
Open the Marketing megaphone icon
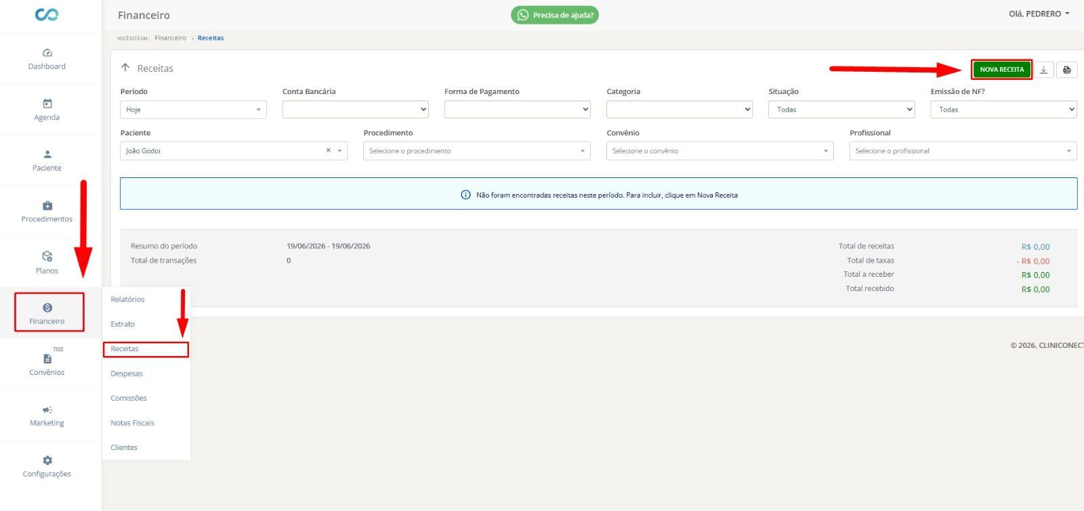[x=47, y=410]
